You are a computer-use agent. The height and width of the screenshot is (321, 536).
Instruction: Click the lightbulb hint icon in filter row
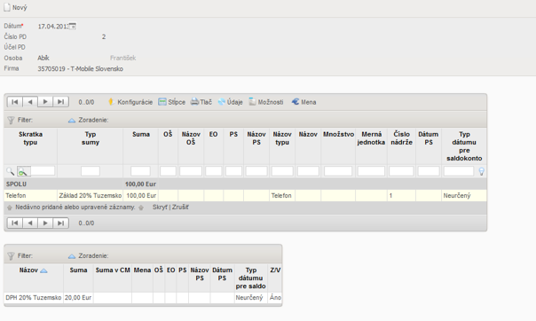coord(481,171)
